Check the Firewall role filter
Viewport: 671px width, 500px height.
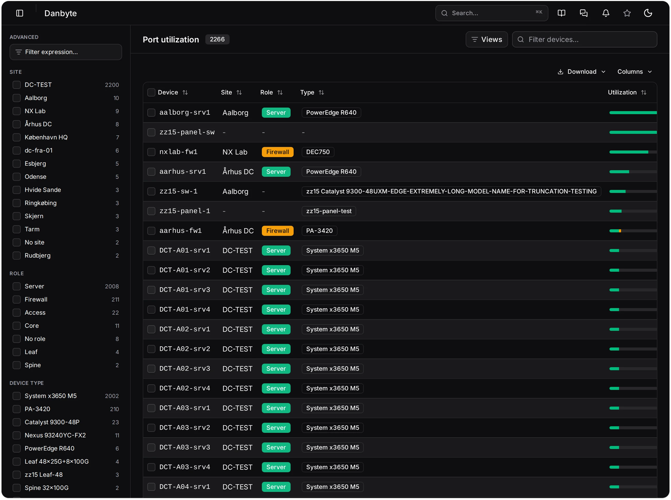tap(17, 299)
